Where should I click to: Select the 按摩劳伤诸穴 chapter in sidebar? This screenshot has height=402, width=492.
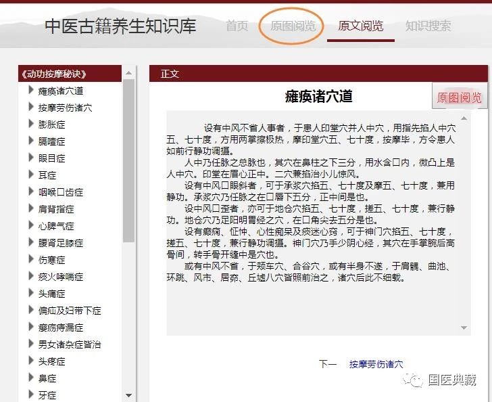pyautogui.click(x=65, y=108)
